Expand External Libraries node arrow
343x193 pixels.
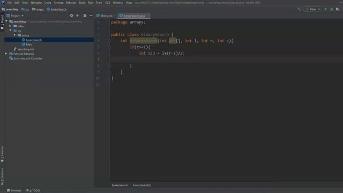click(6, 54)
